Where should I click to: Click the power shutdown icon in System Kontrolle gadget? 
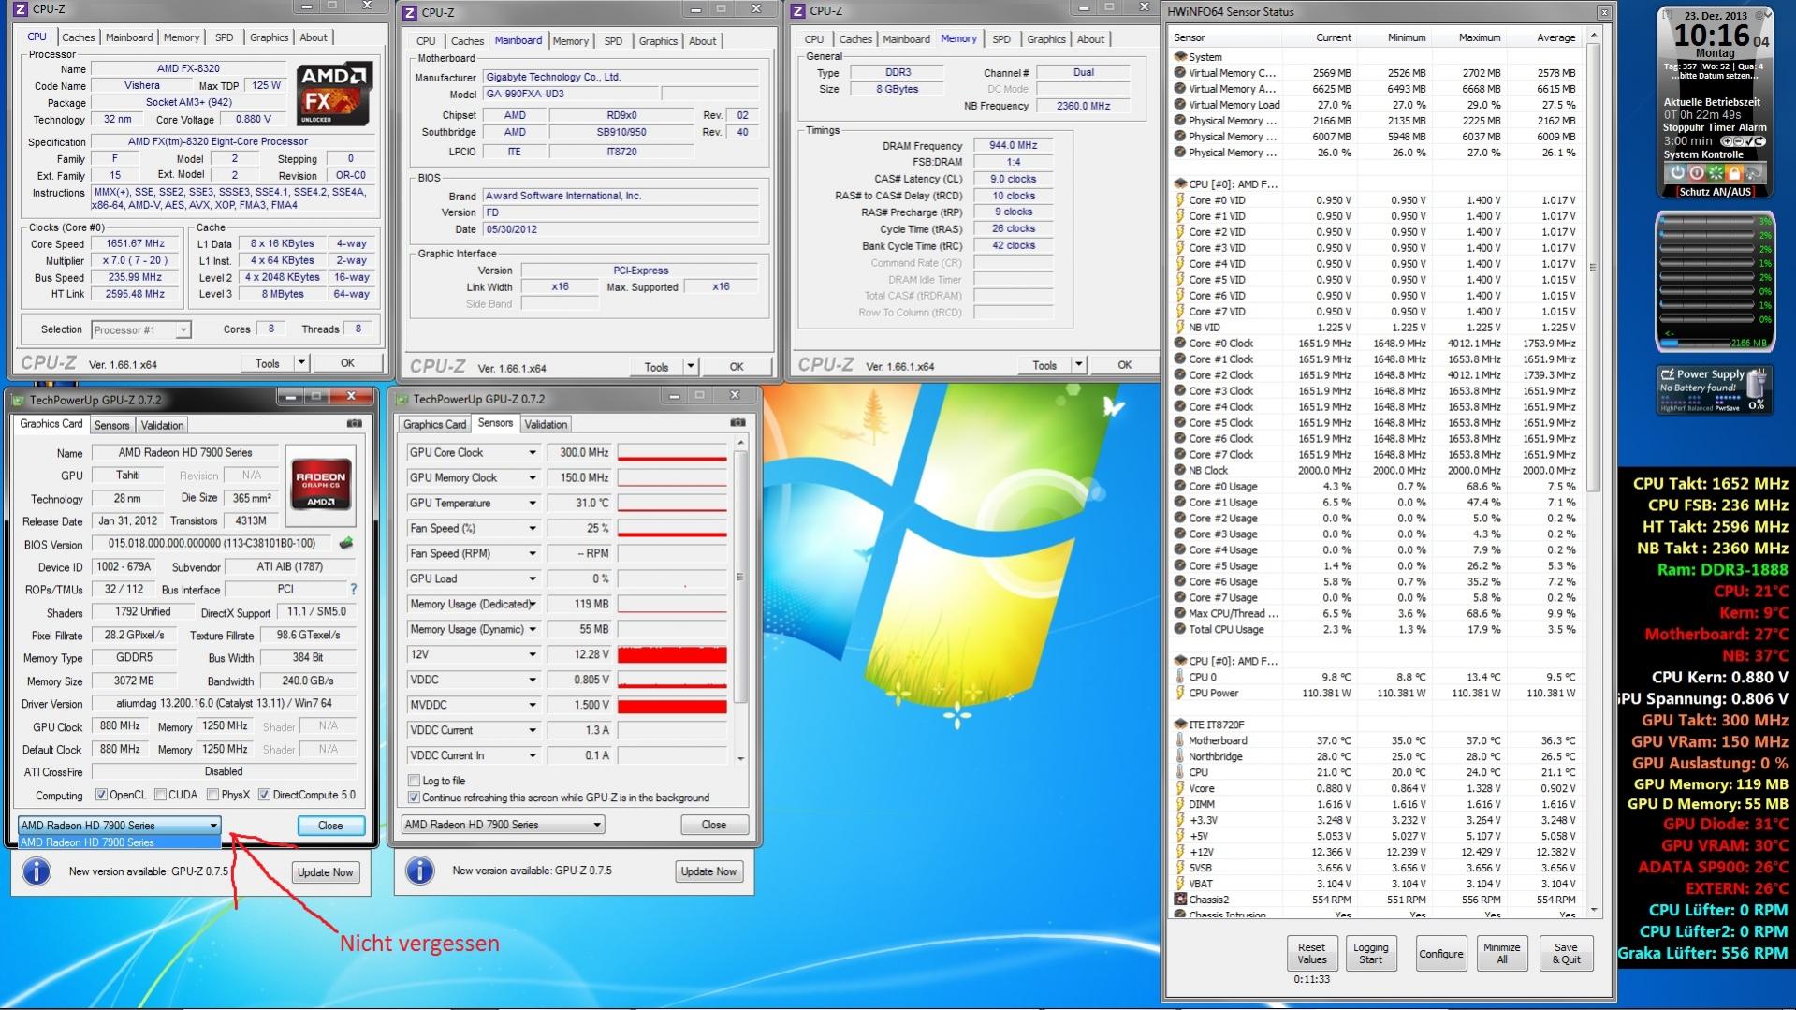click(x=1677, y=173)
